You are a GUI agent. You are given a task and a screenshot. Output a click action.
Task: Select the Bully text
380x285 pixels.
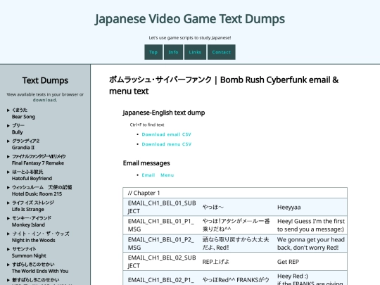click(17, 132)
